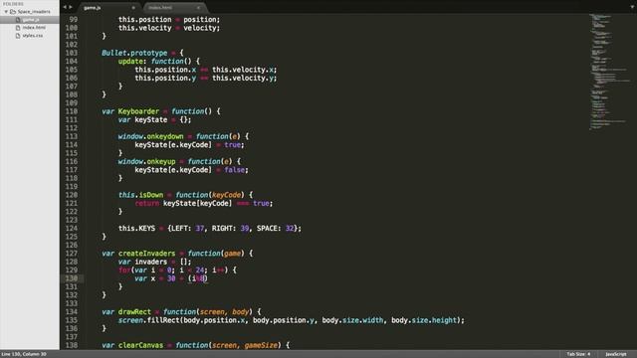The width and height of the screenshot is (637, 358).
Task: Click 'clearCanvas' on line 138
Action: pos(140,345)
